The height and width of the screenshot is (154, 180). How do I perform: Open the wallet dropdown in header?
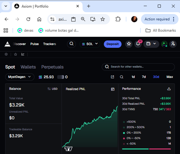(x=151, y=44)
